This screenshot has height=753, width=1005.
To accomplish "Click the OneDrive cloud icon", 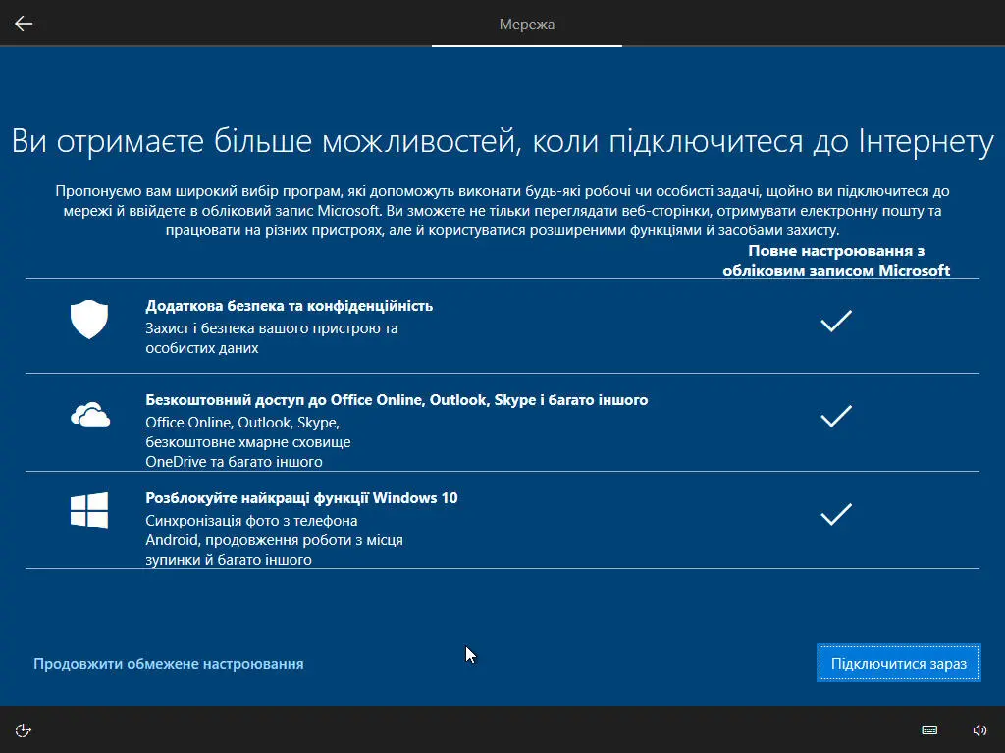I will pos(89,414).
